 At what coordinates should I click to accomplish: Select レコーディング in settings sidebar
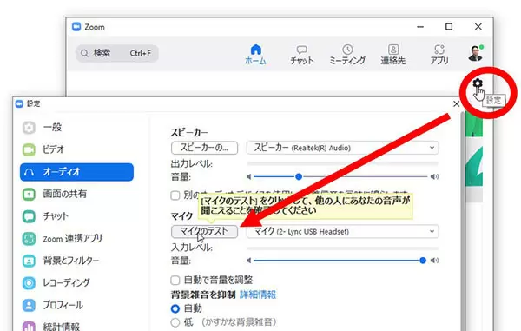tap(76, 283)
